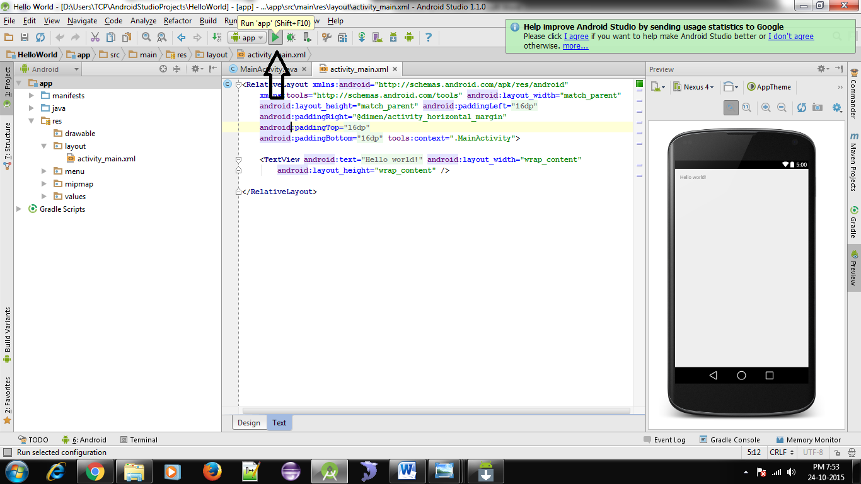Click the 'more...' link in notification
The image size is (861, 484).
(575, 46)
